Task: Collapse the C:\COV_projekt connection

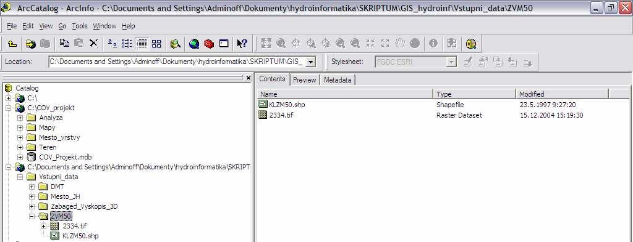Action: [x=8, y=108]
